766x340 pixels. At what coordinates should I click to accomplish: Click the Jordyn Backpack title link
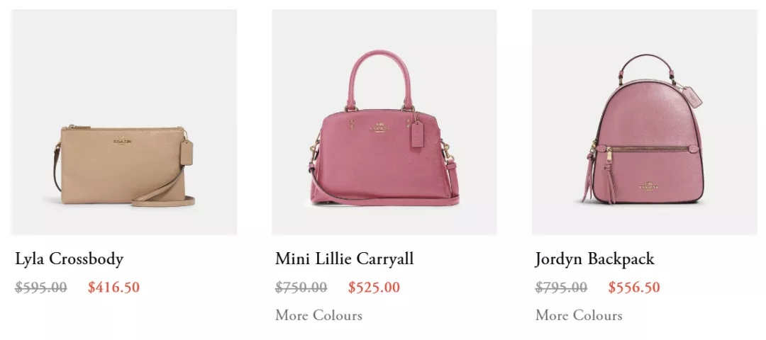[594, 259]
